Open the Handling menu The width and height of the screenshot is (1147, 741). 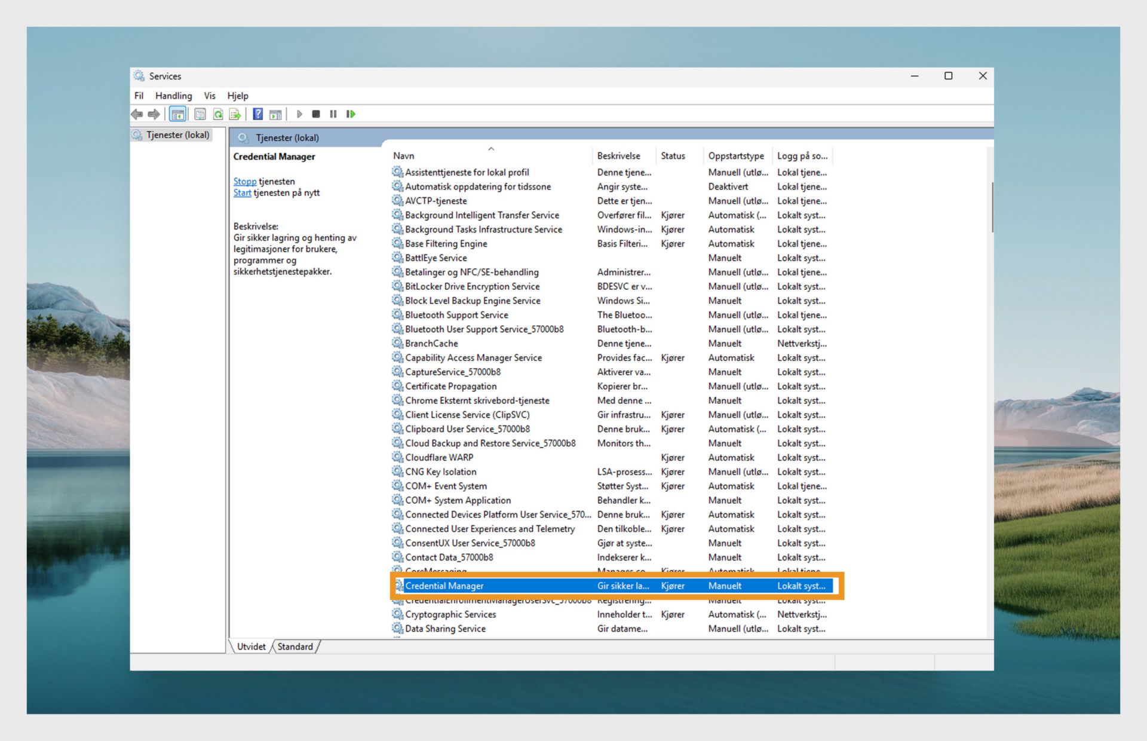click(173, 96)
